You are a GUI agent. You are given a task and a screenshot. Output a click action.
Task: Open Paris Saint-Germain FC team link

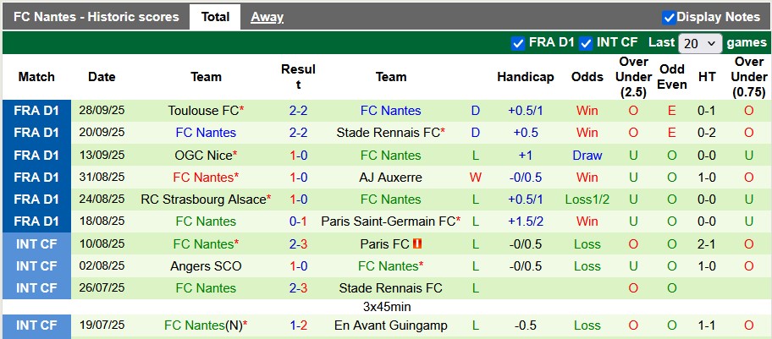point(388,221)
